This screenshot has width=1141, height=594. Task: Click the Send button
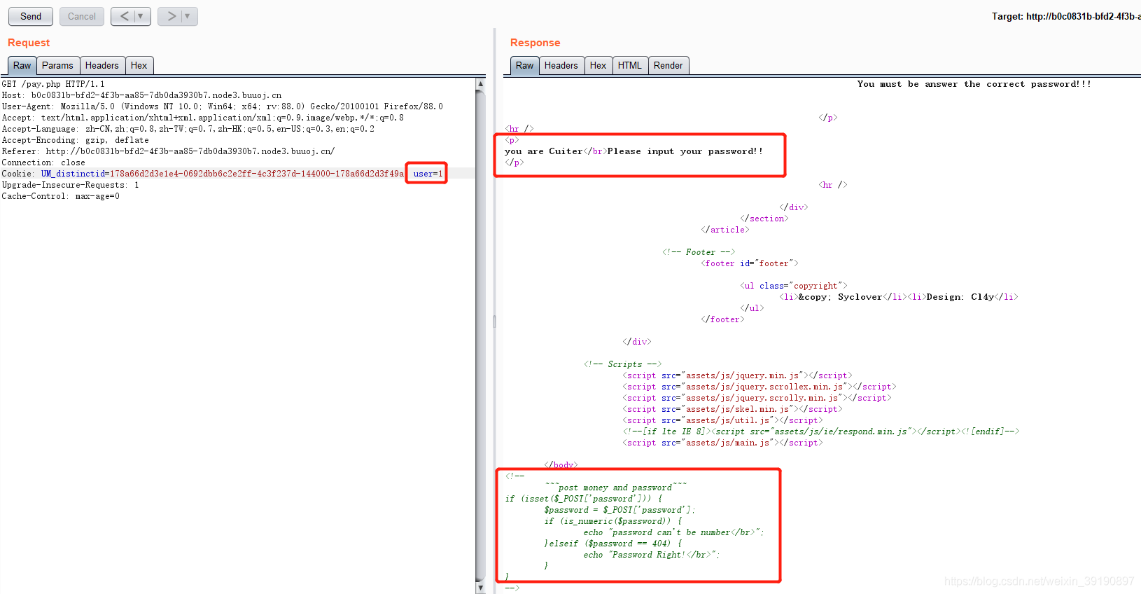click(x=31, y=16)
